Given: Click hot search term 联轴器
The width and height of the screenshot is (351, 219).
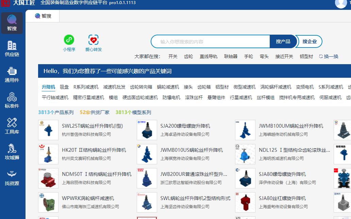Looking at the screenshot, I should coord(231,57).
